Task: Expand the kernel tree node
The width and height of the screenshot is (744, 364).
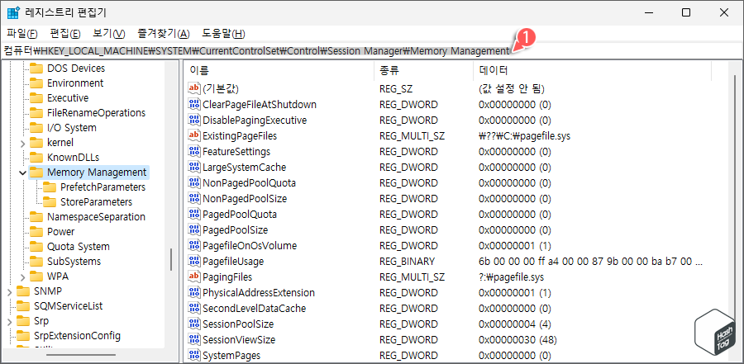Action: pyautogui.click(x=22, y=143)
